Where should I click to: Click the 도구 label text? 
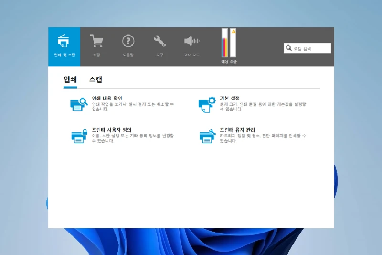coord(159,55)
